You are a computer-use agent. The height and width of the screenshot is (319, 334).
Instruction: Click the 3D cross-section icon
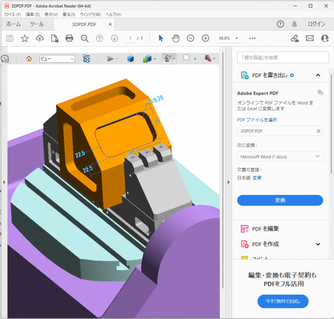pos(208,58)
